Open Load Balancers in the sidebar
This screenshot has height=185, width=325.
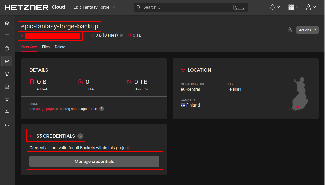pyautogui.click(x=7, y=74)
